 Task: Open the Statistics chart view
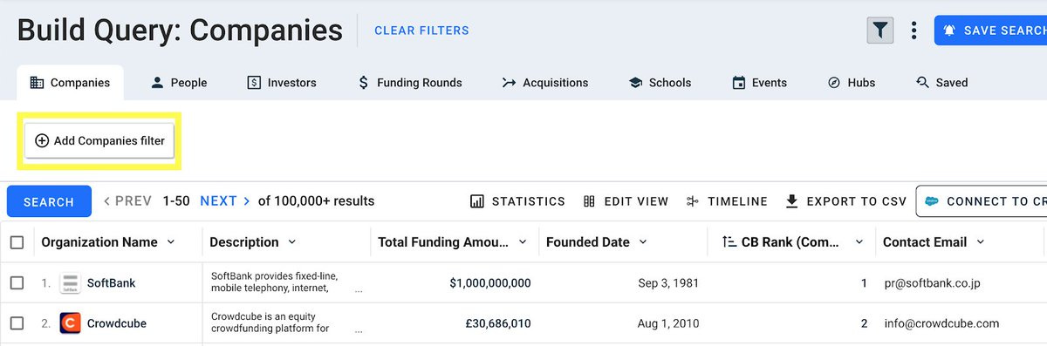517,201
